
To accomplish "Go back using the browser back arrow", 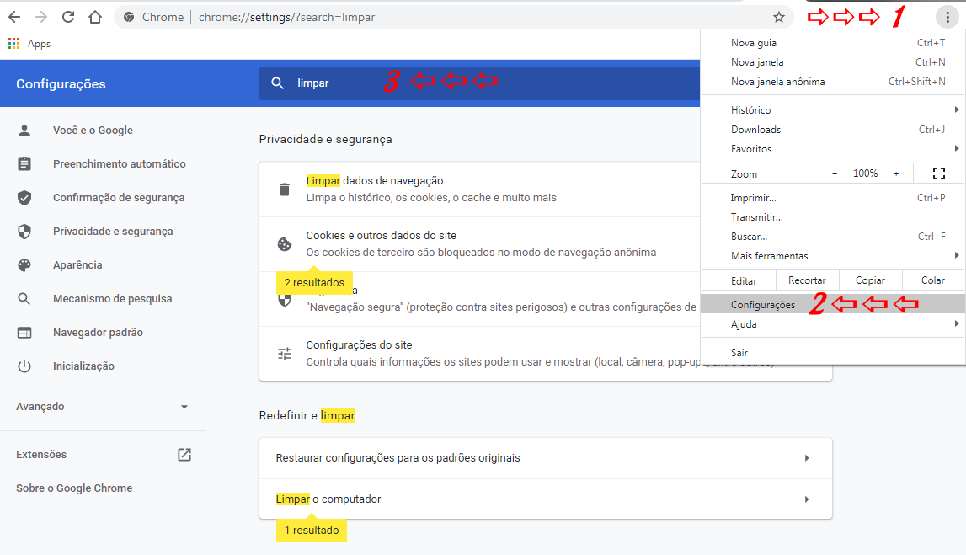I will point(14,17).
